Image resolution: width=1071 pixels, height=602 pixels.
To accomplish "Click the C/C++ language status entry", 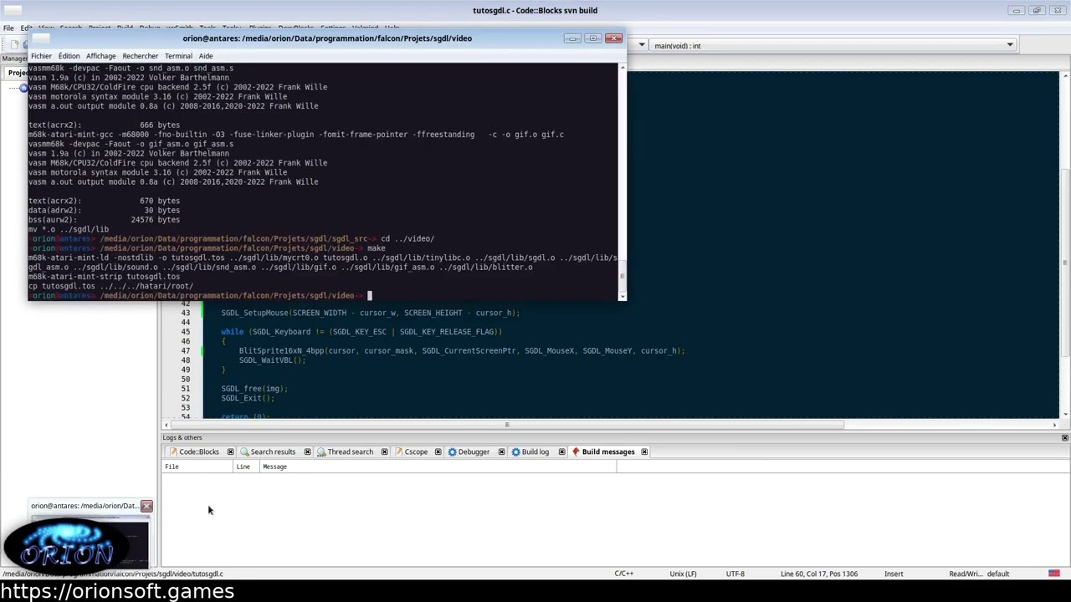I will click(624, 574).
